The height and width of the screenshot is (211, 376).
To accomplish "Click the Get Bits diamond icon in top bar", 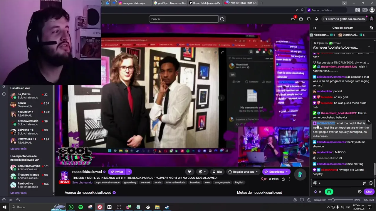I will (x=316, y=19).
